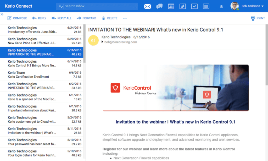Open 'Important information about Keri...' email
The width and height of the screenshot is (268, 161).
(42, 108)
